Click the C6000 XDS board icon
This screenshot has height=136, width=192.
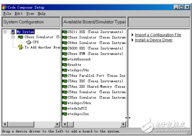tap(65, 48)
